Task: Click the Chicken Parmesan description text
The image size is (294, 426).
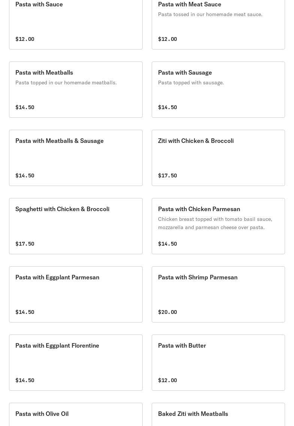Action: coord(215,223)
